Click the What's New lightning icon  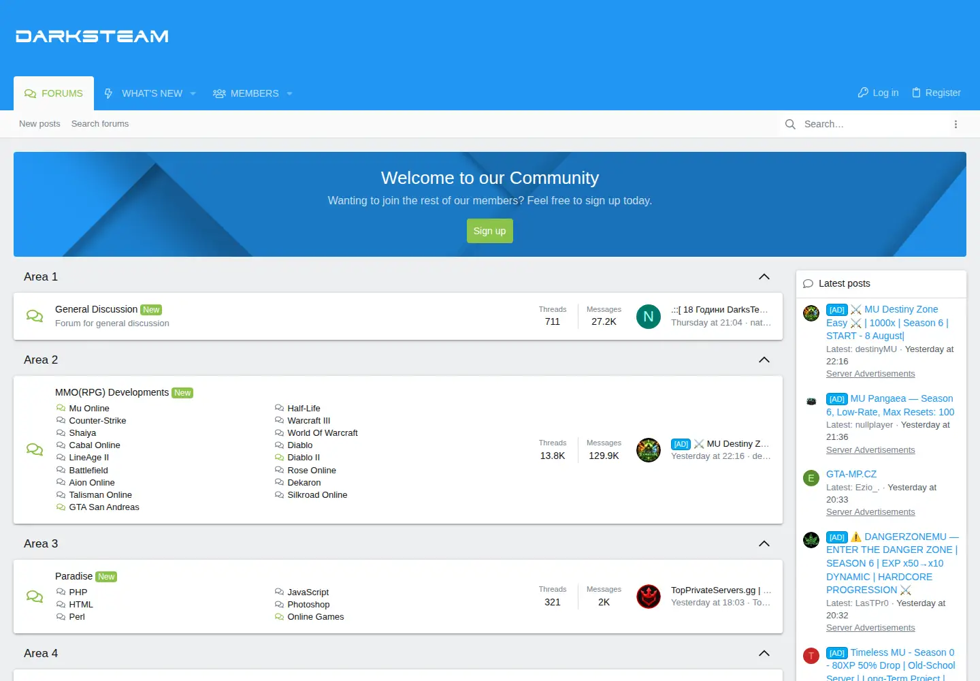[108, 93]
